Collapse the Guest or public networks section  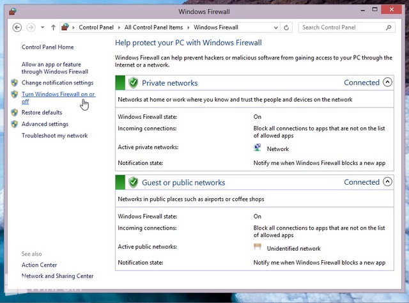pos(387,182)
